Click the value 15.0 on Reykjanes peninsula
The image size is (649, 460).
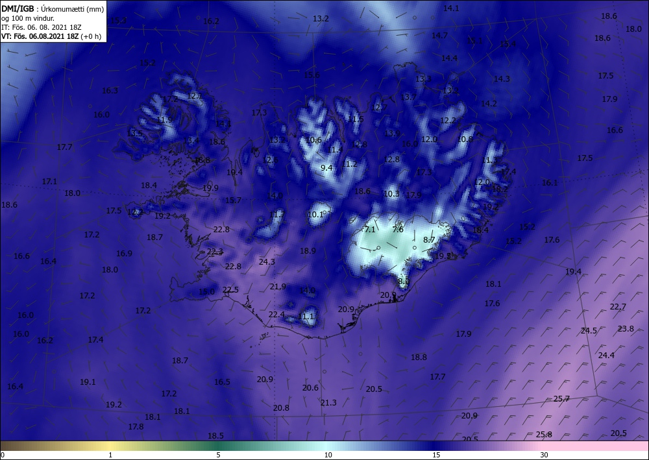206,292
